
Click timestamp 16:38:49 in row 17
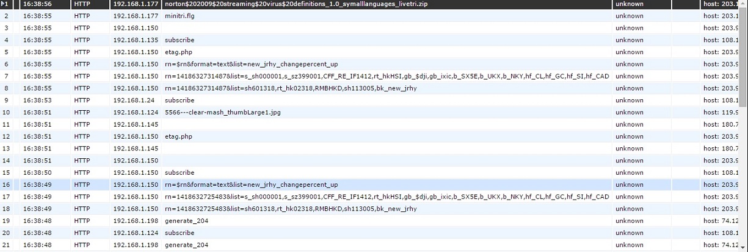[36, 197]
